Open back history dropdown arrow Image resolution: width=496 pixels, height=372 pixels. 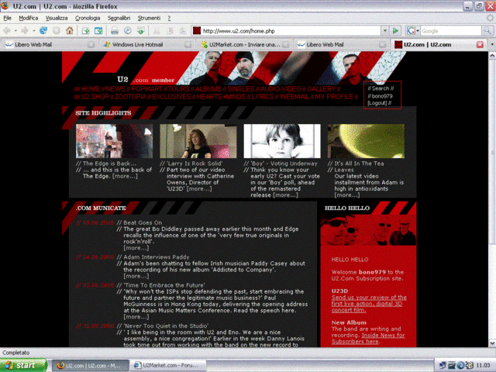click(15, 31)
